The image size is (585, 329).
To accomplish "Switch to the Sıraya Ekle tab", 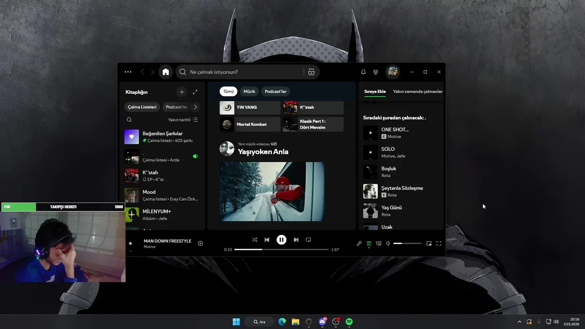I will tap(375, 91).
